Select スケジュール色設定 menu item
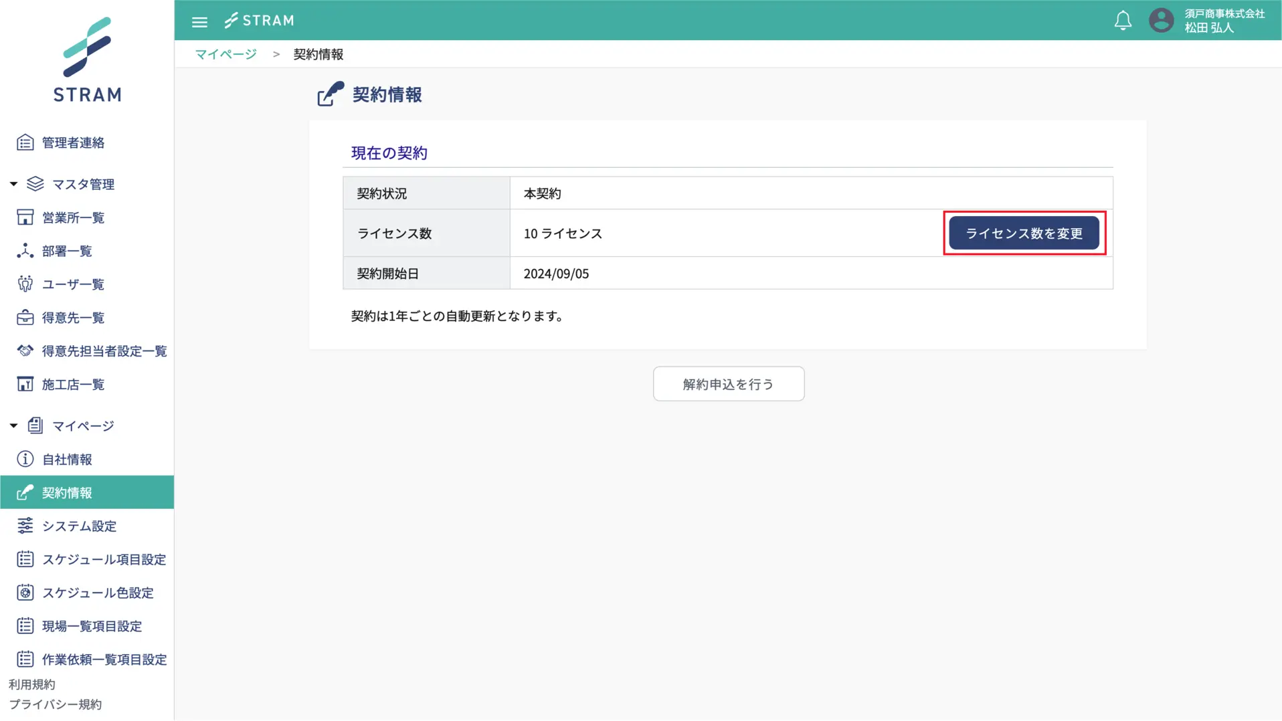1282x721 pixels. [98, 593]
